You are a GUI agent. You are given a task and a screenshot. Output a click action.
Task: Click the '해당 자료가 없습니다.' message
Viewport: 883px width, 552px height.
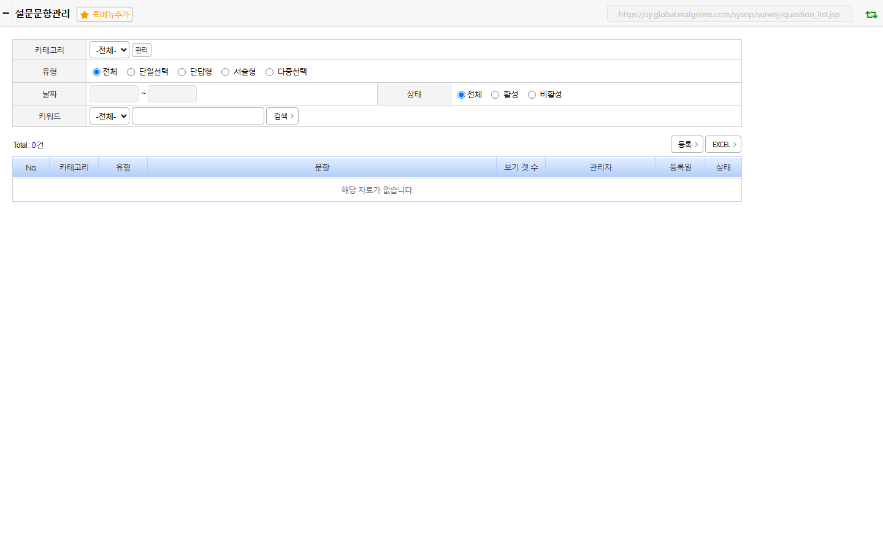pyautogui.click(x=378, y=190)
